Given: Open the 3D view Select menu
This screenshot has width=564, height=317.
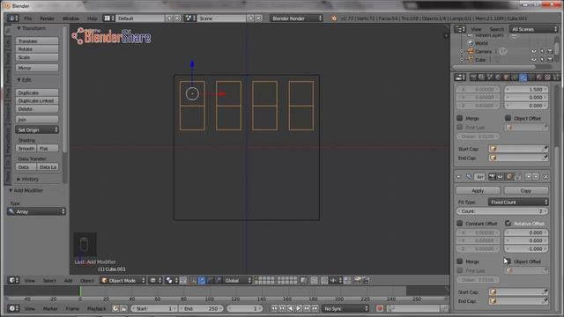Looking at the screenshot, I should pyautogui.click(x=49, y=280).
